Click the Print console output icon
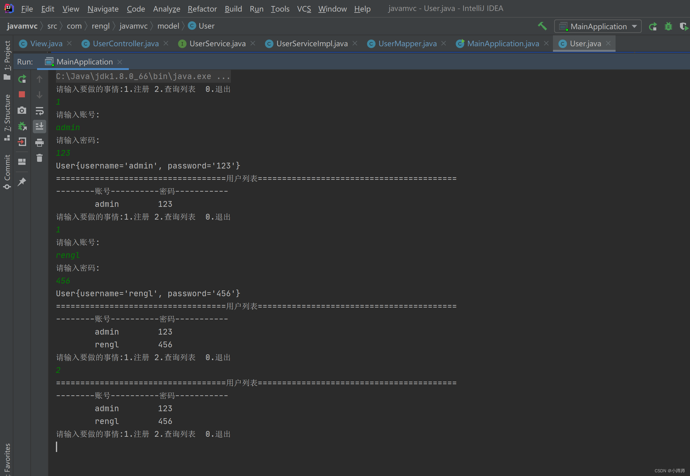The height and width of the screenshot is (476, 690). (x=39, y=142)
